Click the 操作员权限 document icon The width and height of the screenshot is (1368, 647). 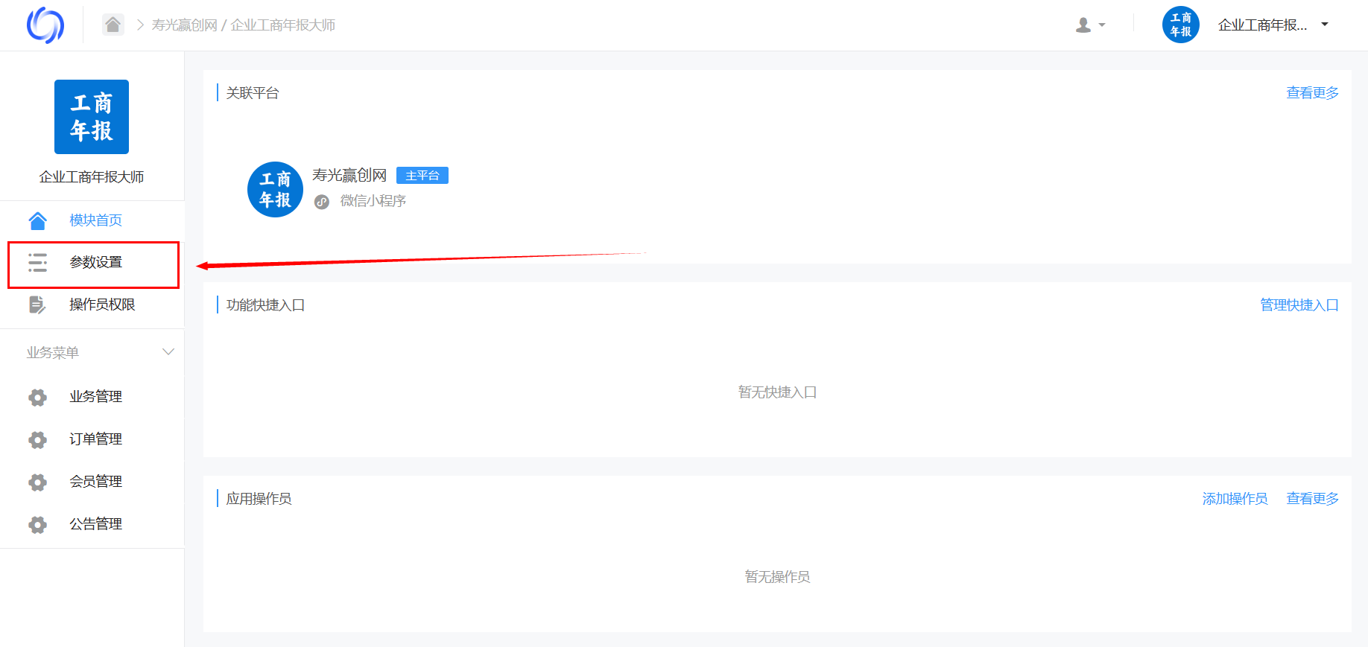(x=37, y=305)
